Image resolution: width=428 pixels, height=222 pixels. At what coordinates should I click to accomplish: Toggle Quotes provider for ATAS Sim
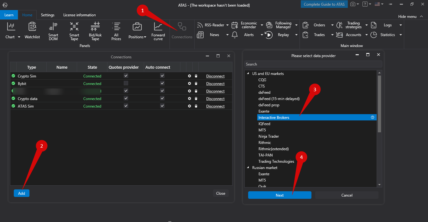(x=126, y=106)
